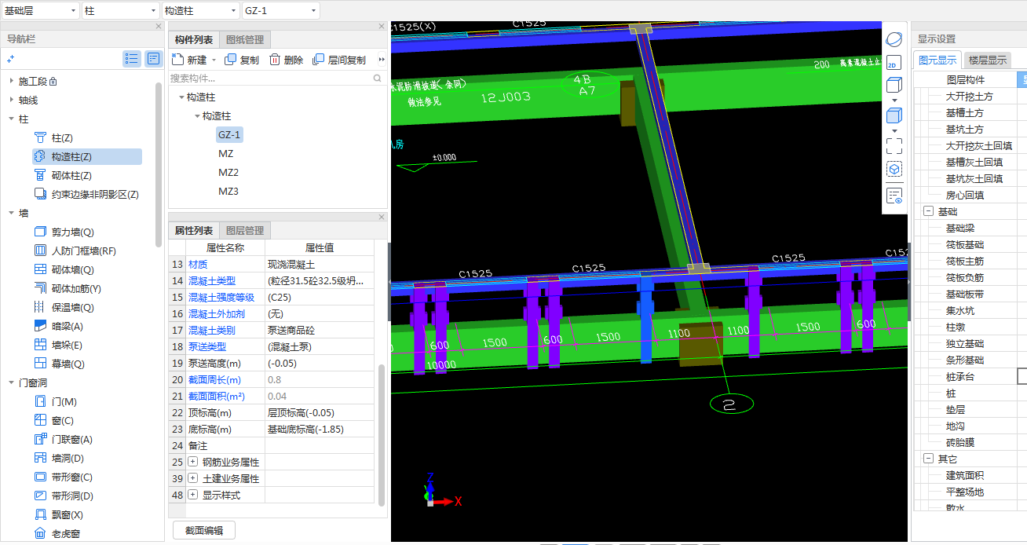Image resolution: width=1027 pixels, height=545 pixels.
Task: Select 带形洞(D) strip opening item
Action: coord(64,496)
